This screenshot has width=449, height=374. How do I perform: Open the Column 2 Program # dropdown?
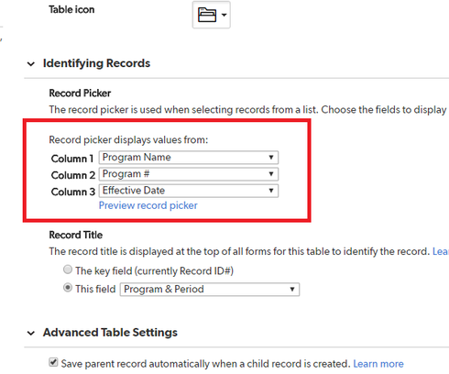189,174
